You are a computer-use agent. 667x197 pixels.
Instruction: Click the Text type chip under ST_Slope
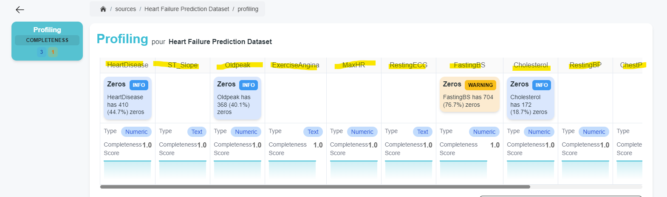pos(197,132)
